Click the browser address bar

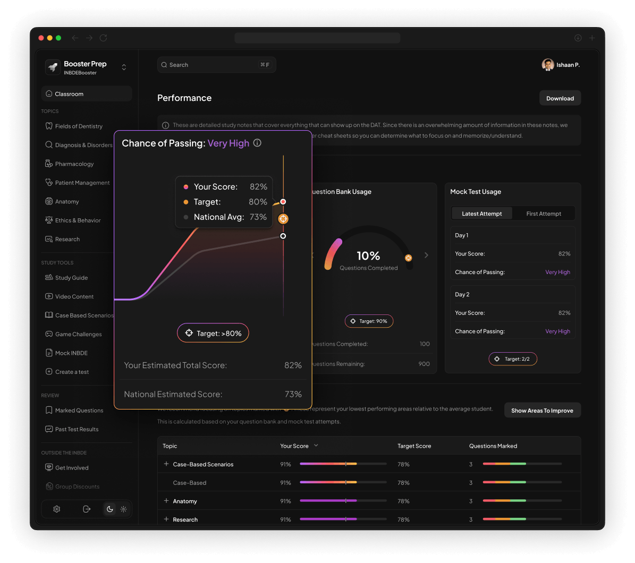318,38
